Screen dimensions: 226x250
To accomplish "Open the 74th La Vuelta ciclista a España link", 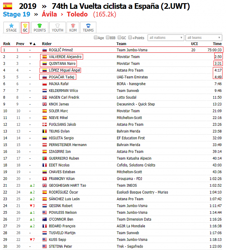I will pyautogui.click(x=121, y=6).
